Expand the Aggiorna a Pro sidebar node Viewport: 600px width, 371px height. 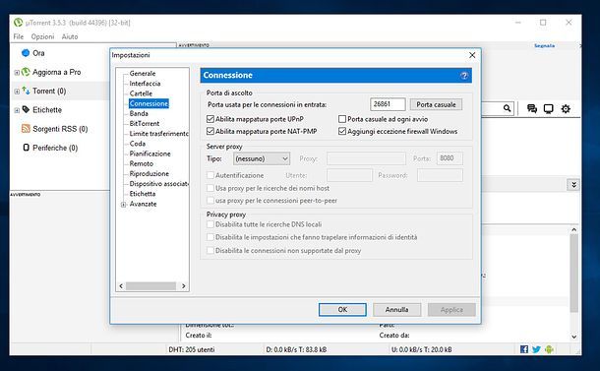(x=17, y=73)
